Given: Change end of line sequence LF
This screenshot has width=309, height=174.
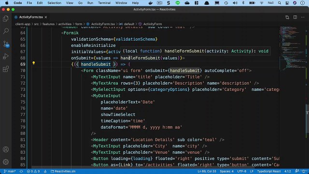Looking at the screenshot, I should click(252, 171).
